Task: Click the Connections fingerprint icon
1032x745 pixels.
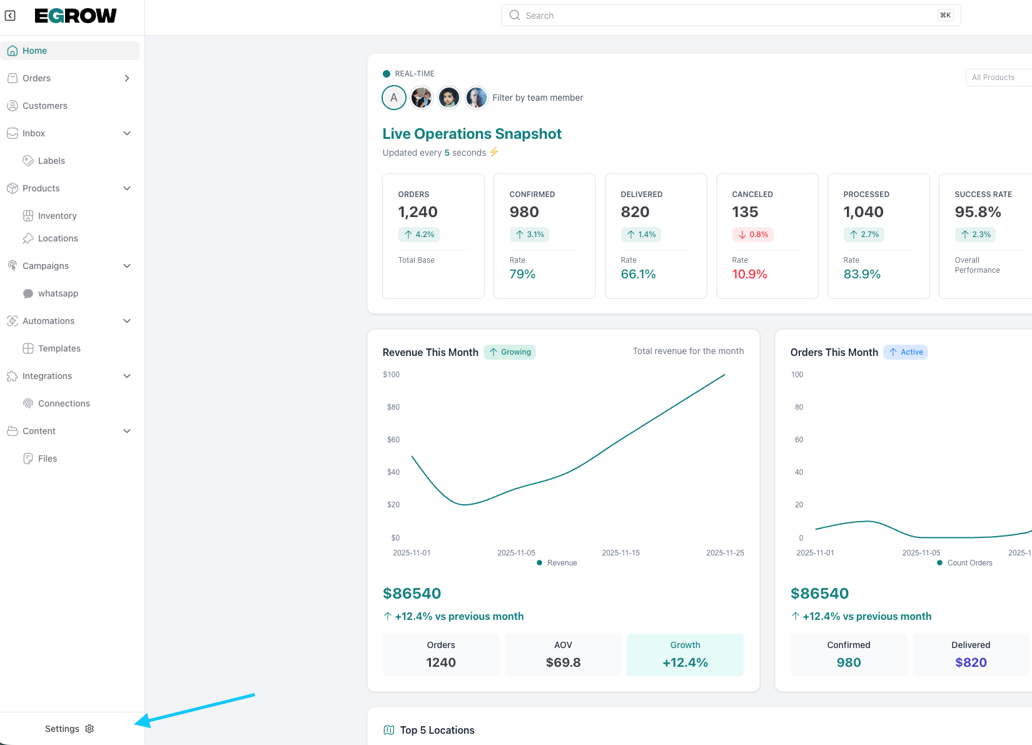Action: click(x=28, y=403)
